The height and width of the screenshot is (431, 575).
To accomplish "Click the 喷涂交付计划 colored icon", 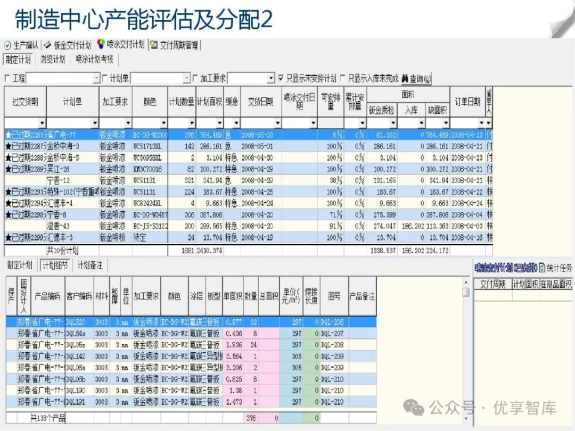I will point(101,44).
